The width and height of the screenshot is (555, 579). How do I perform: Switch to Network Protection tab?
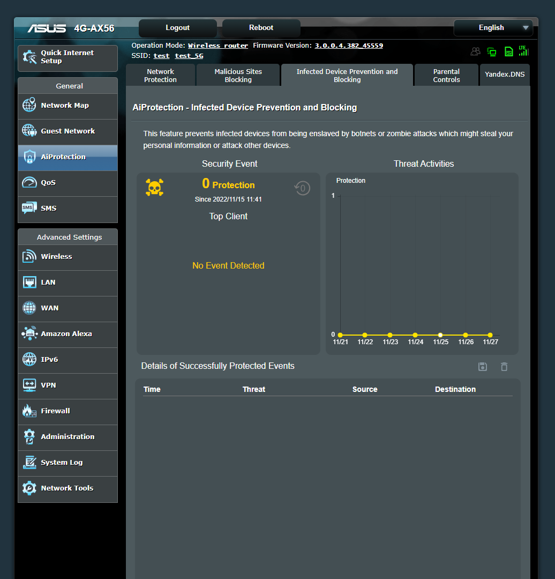tap(161, 76)
